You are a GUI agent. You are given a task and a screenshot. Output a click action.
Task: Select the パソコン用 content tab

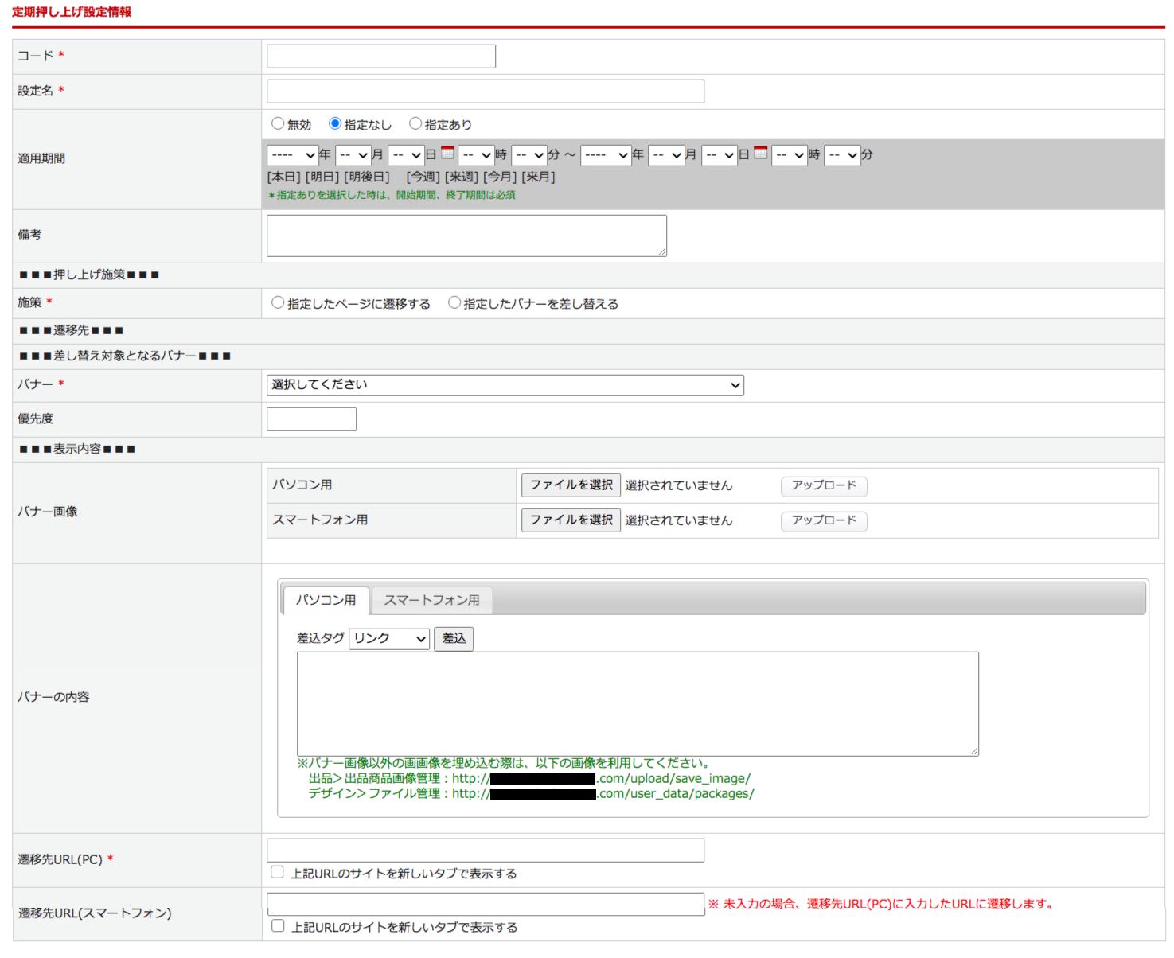tap(326, 600)
